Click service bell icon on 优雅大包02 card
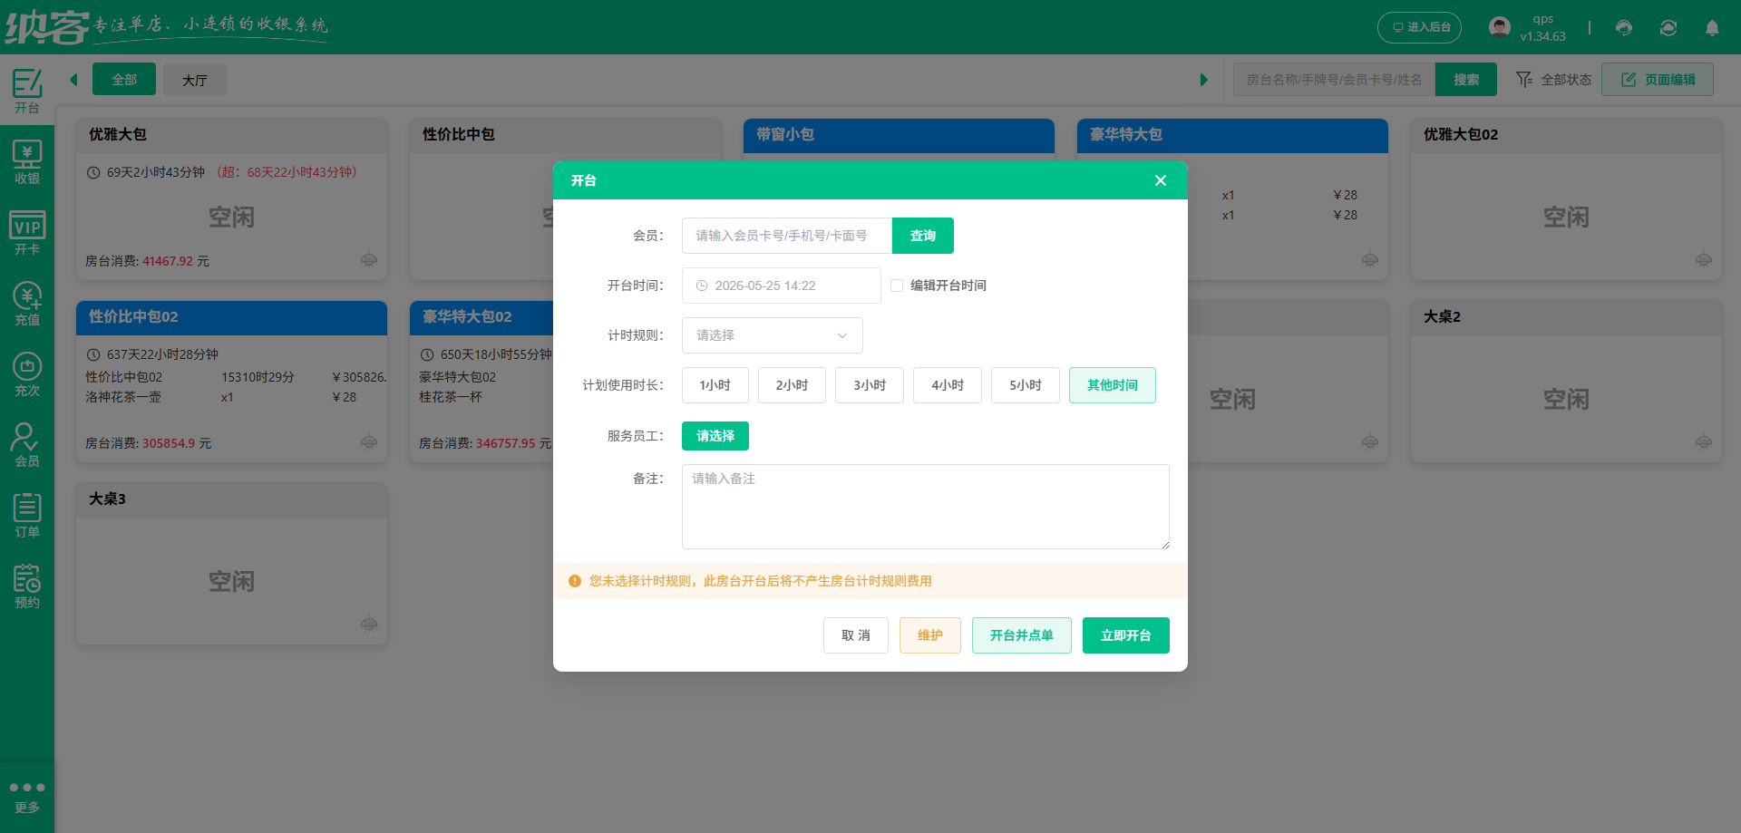This screenshot has width=1741, height=833. point(1704,260)
